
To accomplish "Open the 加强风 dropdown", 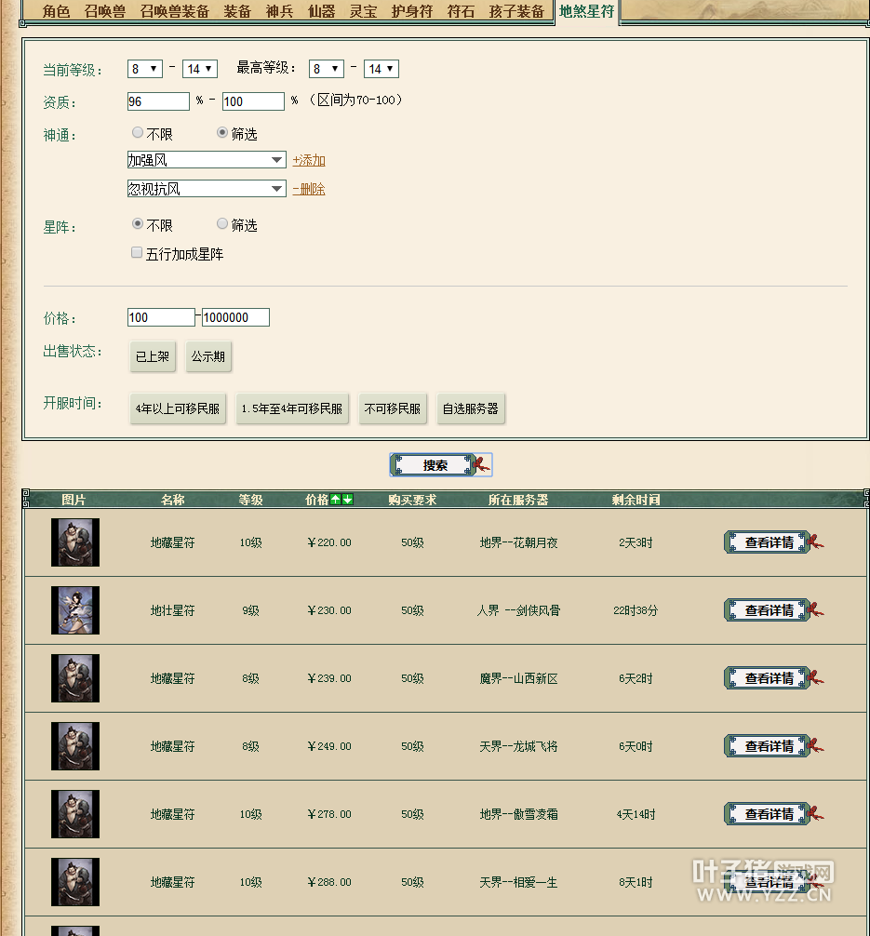I will [206, 160].
